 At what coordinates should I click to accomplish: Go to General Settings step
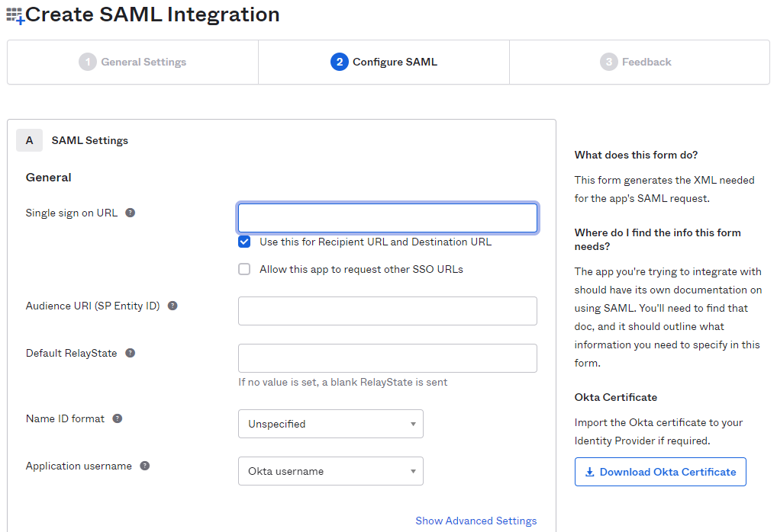click(x=133, y=62)
